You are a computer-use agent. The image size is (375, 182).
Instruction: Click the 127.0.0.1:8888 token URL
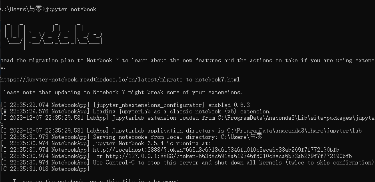(x=229, y=156)
